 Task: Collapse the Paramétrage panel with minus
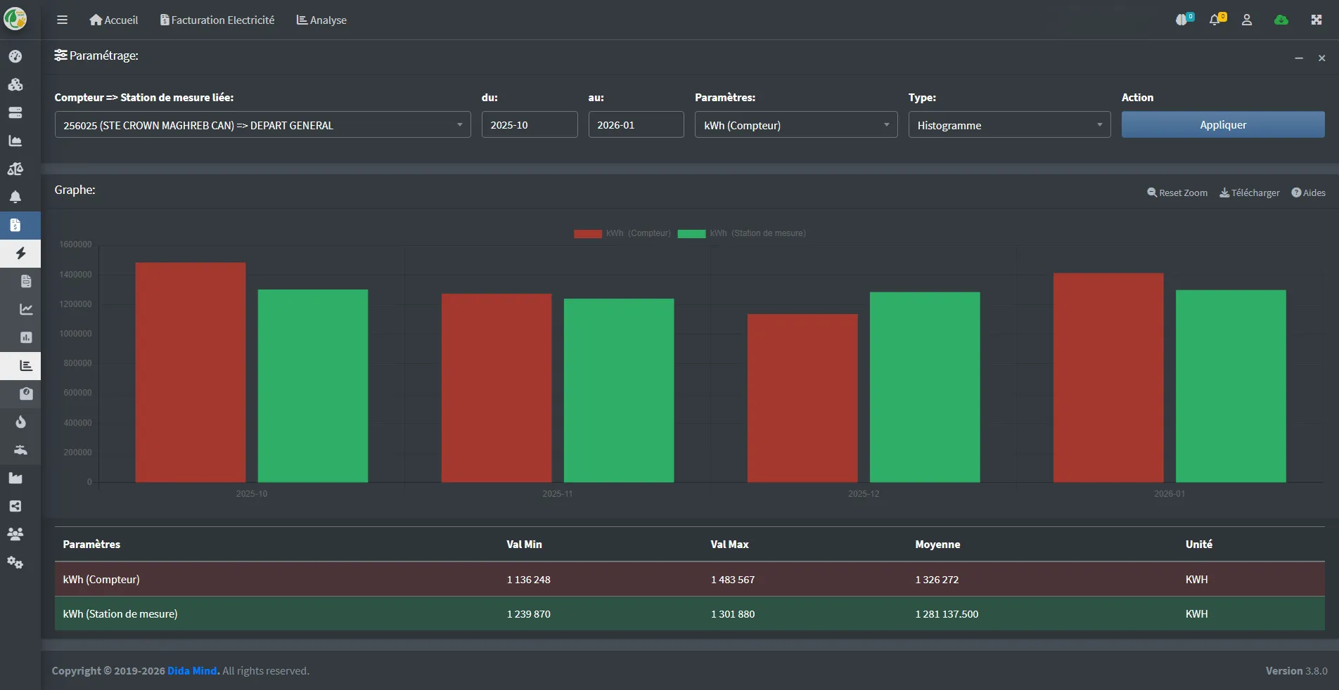(x=1299, y=58)
